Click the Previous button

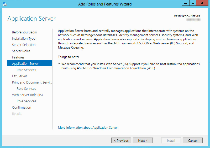(x=121, y=140)
